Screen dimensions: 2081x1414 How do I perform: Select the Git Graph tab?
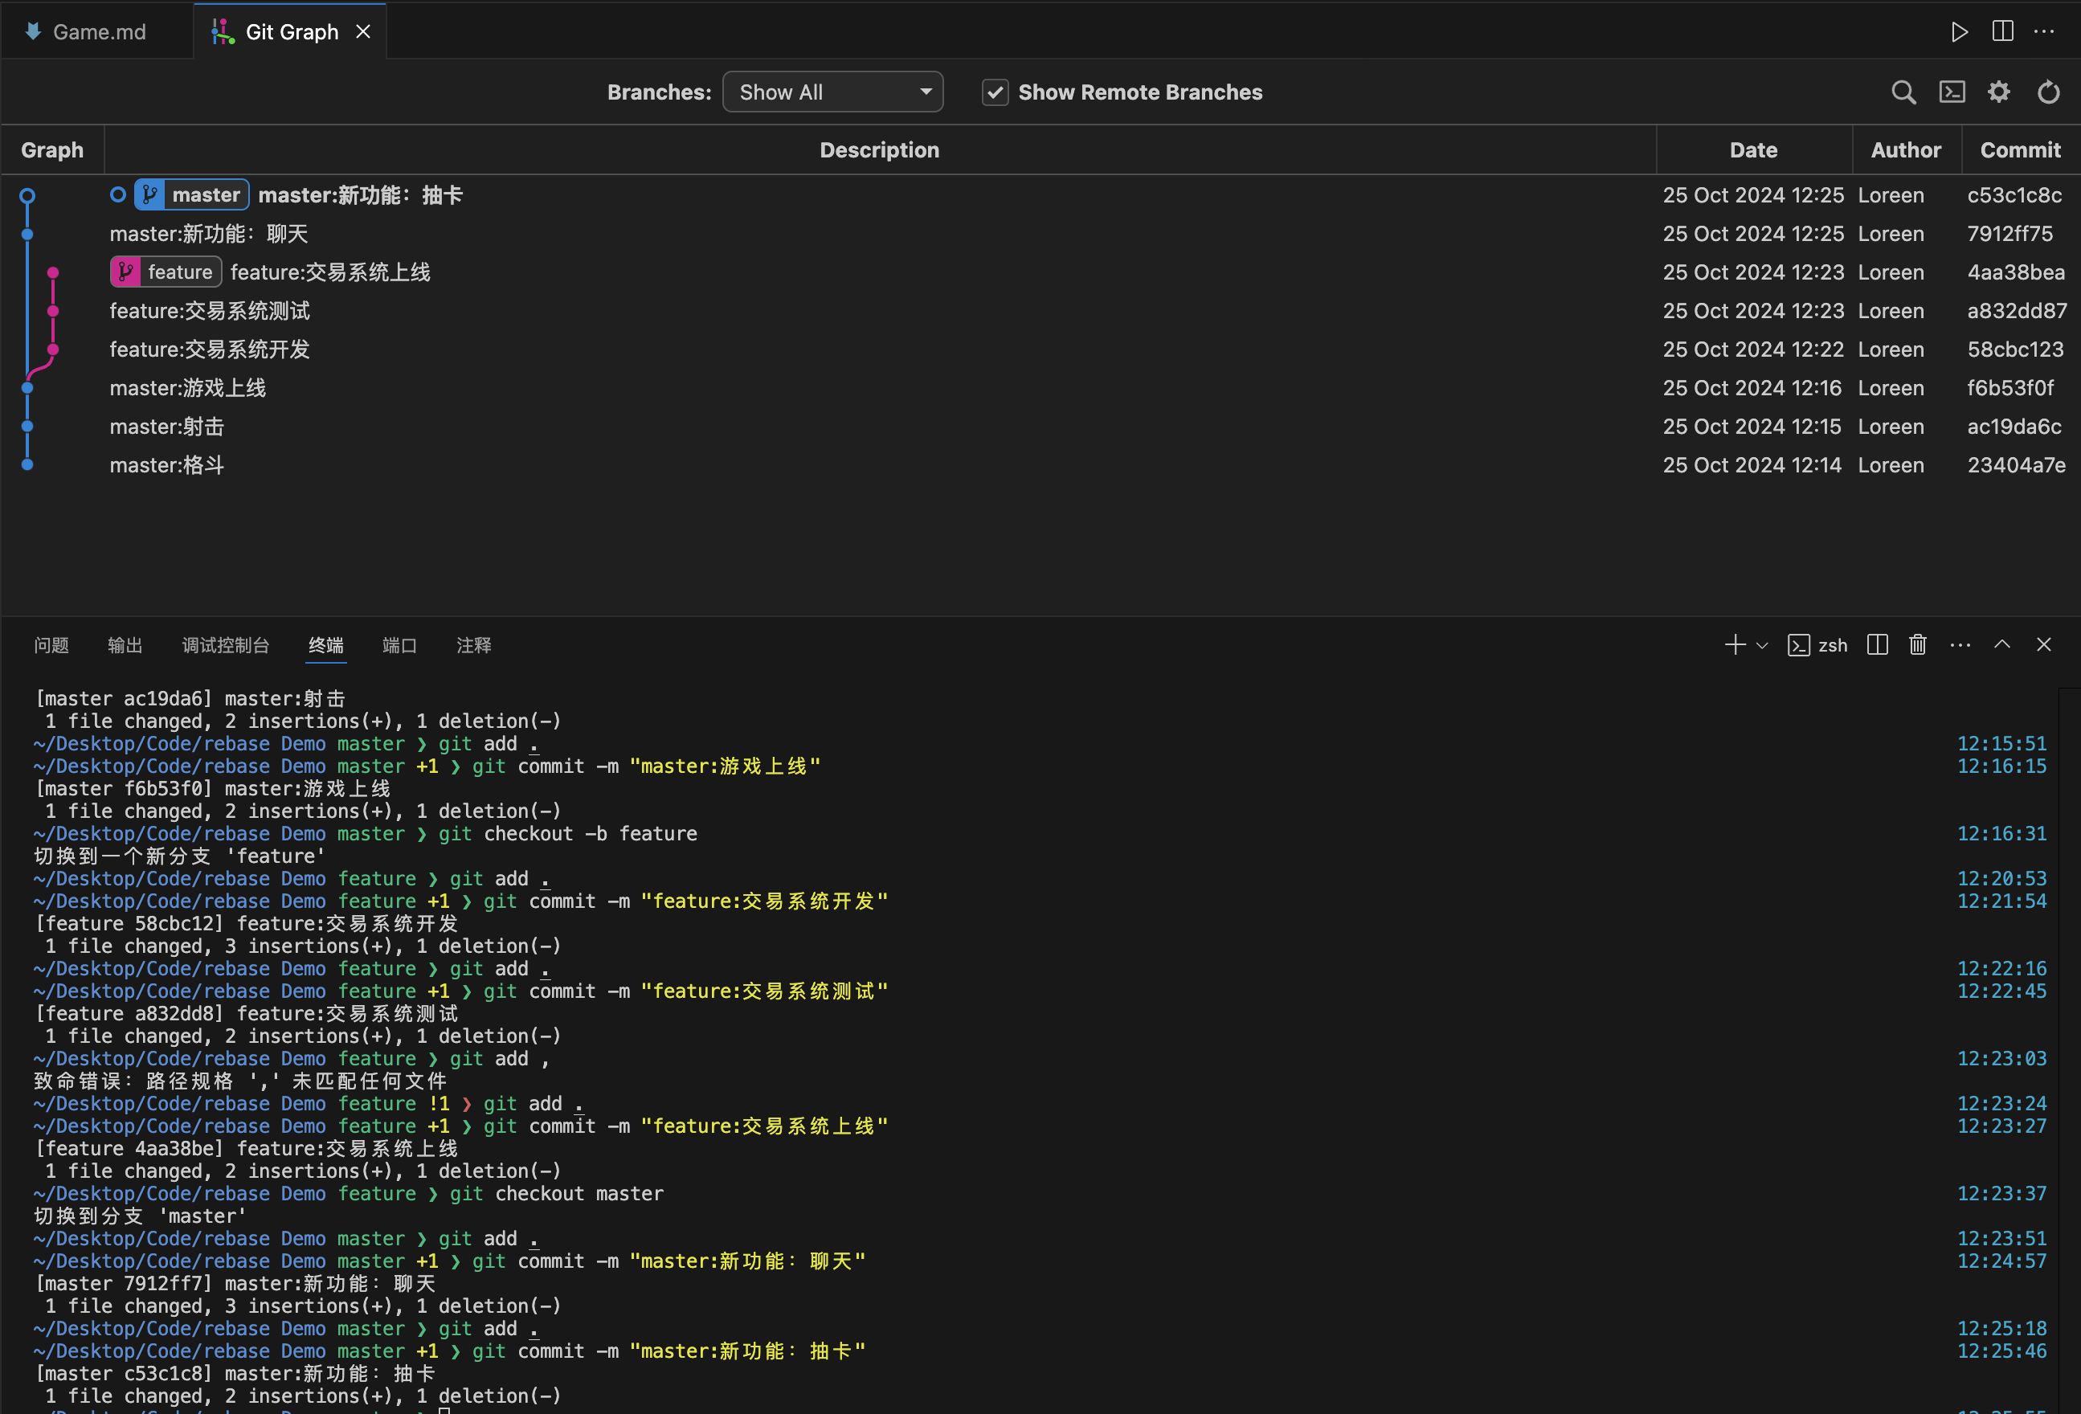coord(290,31)
